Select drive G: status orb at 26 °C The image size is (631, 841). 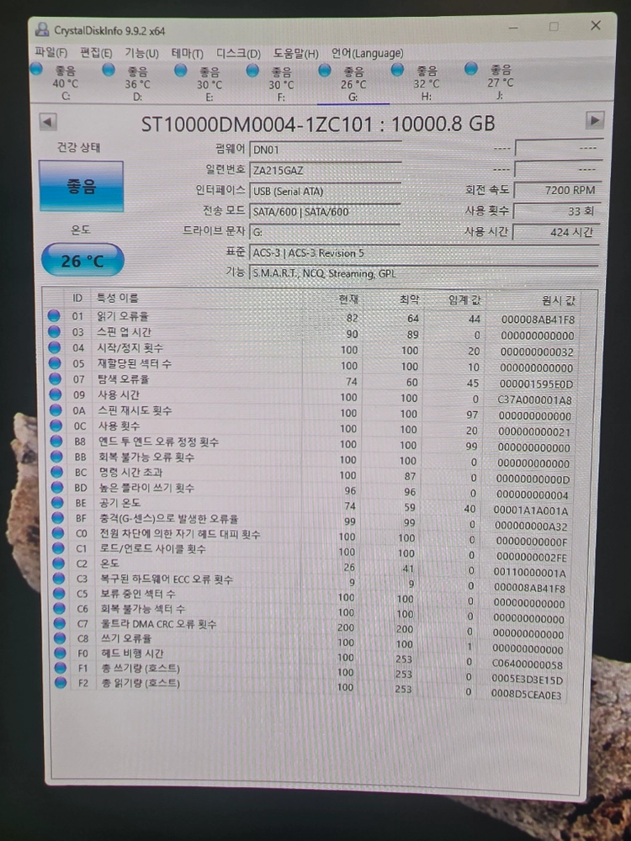click(325, 71)
